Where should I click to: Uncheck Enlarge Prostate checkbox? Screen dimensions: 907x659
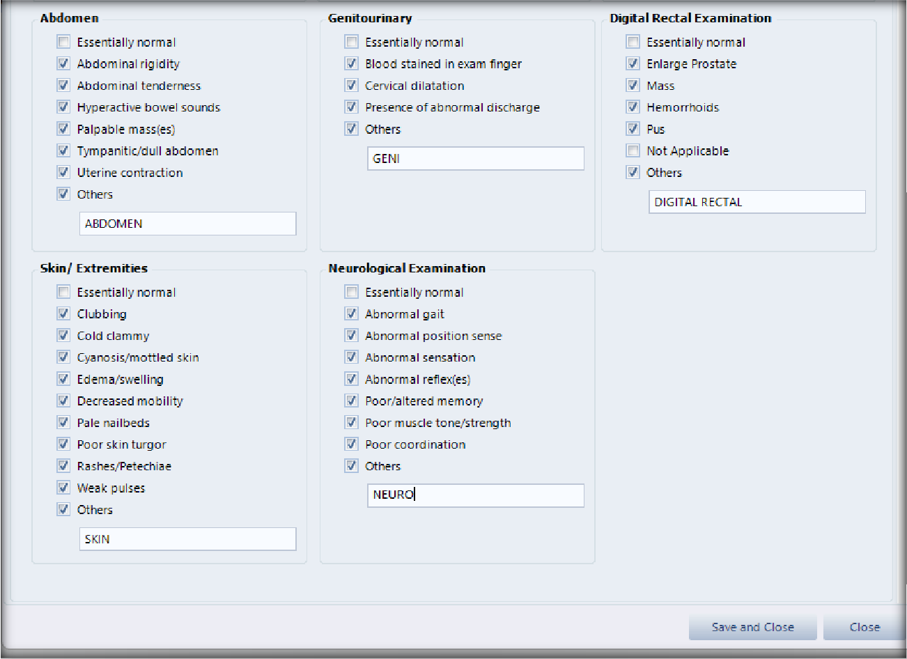click(x=633, y=63)
